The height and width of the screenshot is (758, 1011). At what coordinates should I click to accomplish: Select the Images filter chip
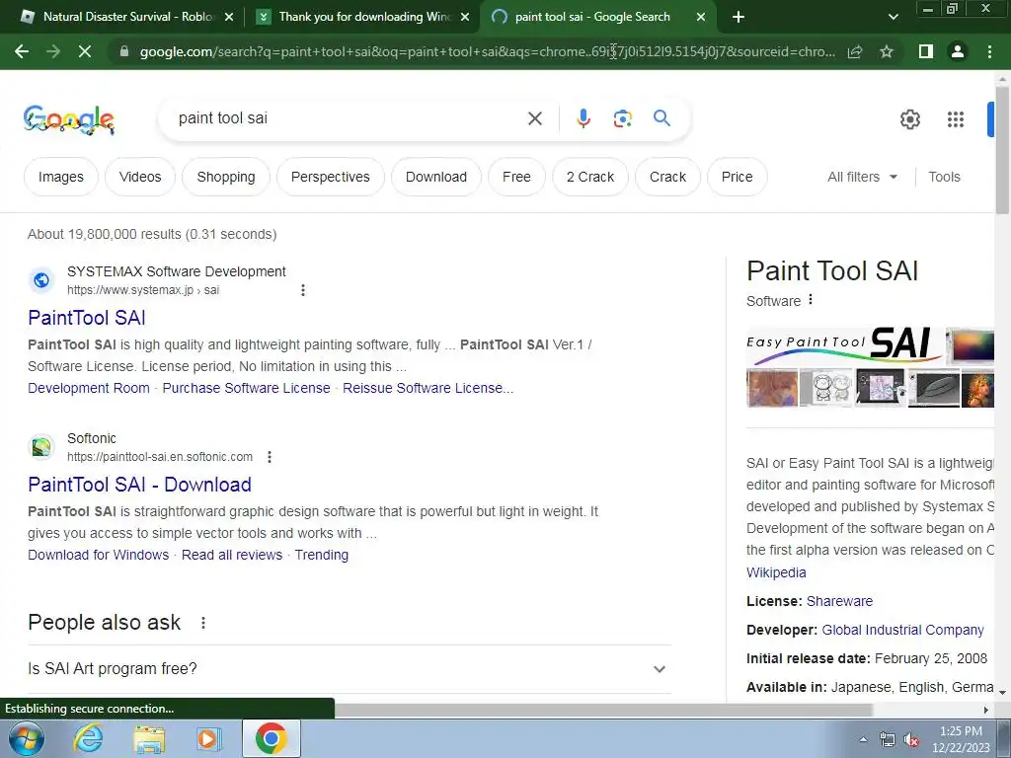(60, 177)
